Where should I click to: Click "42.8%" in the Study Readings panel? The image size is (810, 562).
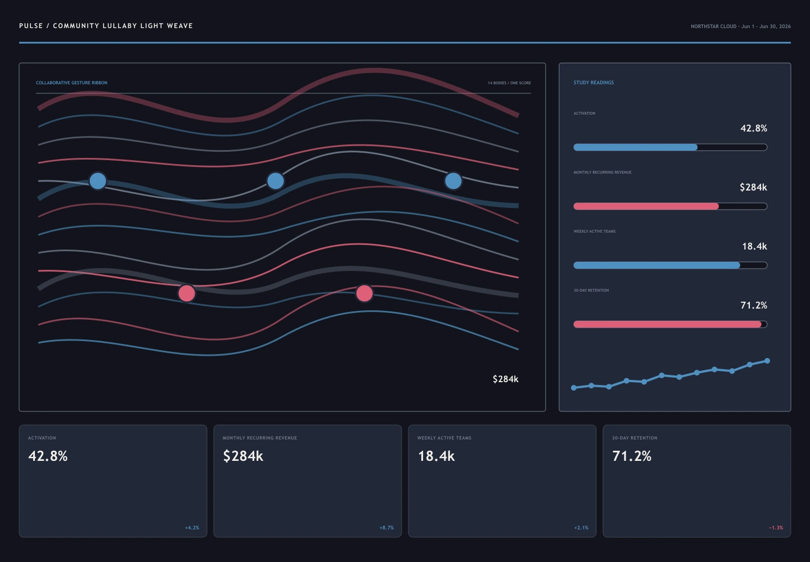(x=754, y=129)
